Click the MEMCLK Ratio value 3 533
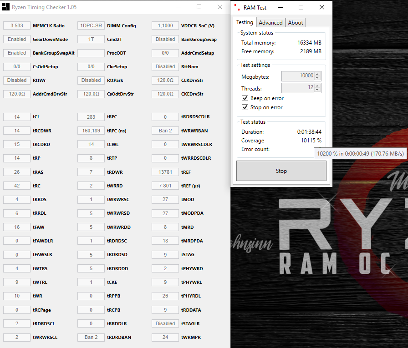Image resolution: width=408 pixels, height=348 pixels. 17,26
